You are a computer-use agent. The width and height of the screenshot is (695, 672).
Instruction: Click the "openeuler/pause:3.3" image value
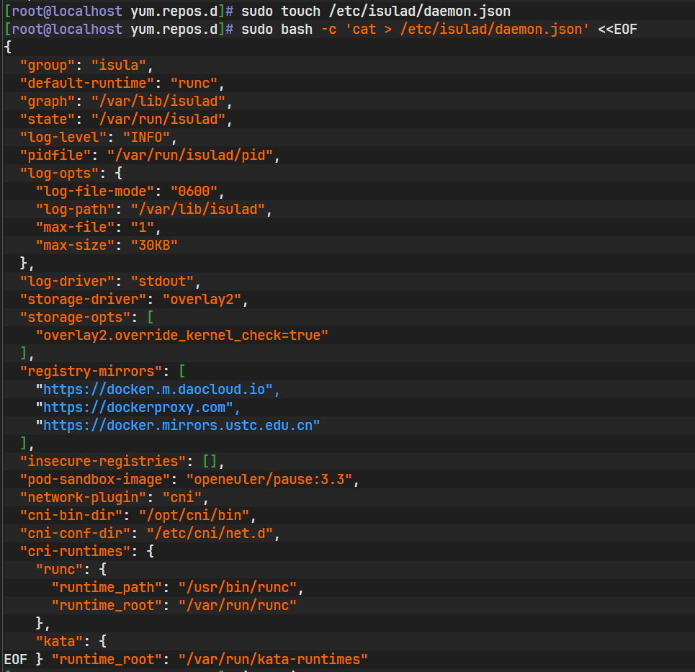[x=269, y=479]
